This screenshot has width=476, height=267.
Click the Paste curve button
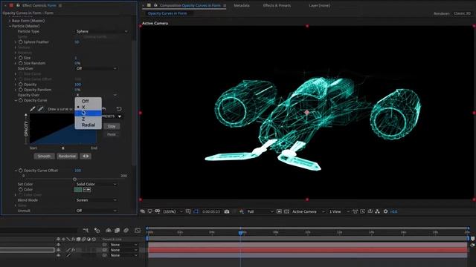tap(112, 134)
